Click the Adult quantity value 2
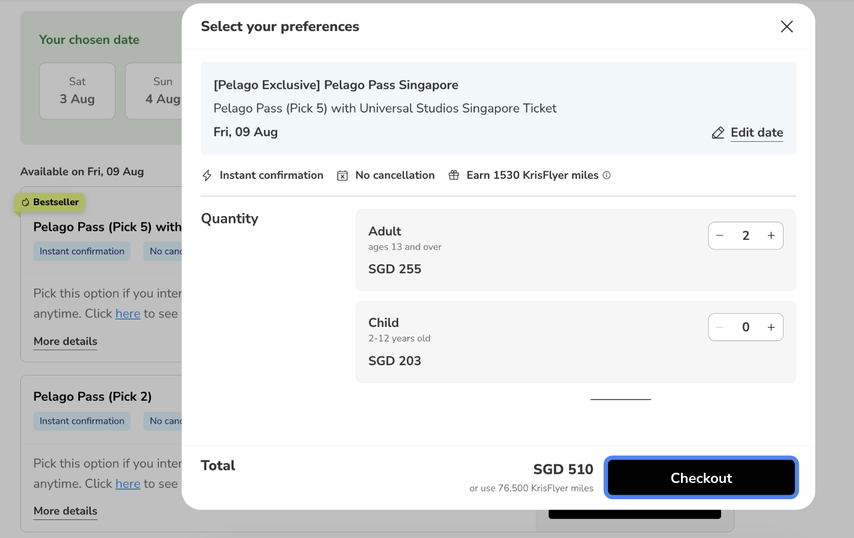 [746, 236]
